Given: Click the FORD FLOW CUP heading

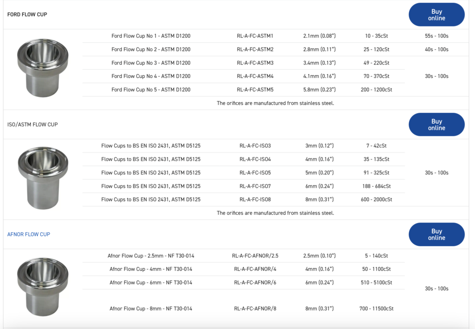Looking at the screenshot, I should click(27, 14).
